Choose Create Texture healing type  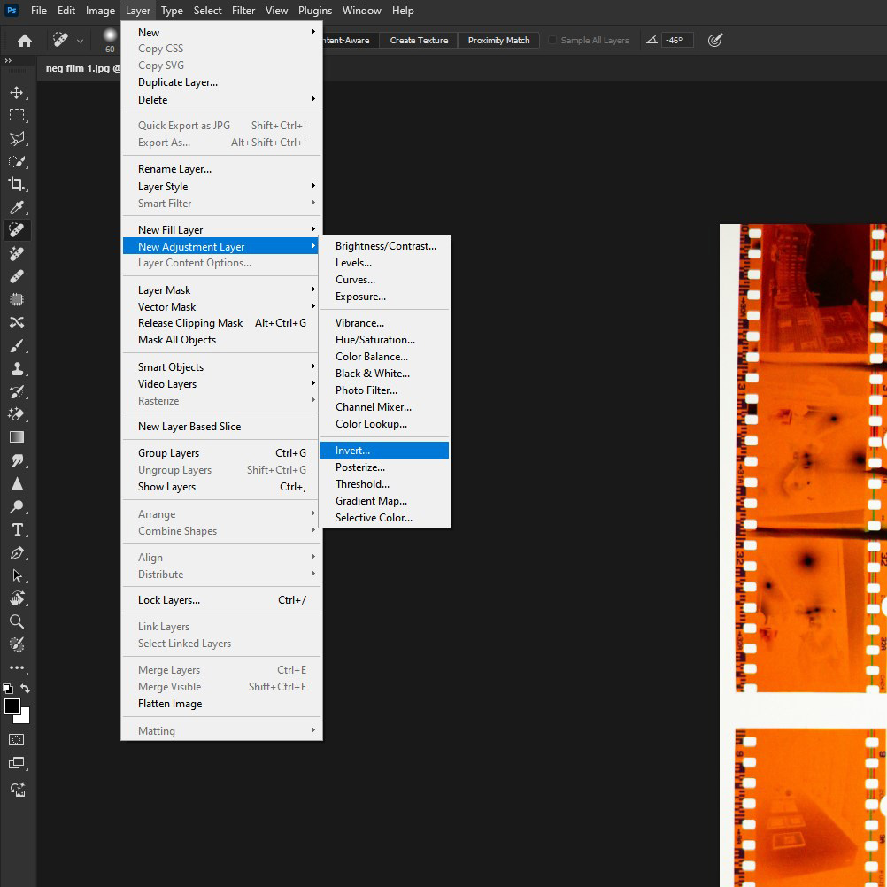419,40
